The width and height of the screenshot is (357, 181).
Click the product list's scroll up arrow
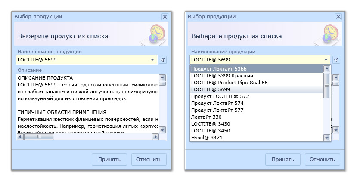pyautogui.click(x=327, y=69)
